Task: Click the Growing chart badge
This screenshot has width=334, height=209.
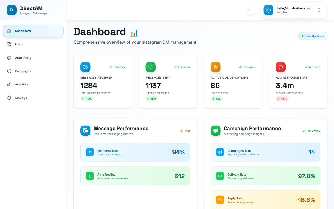Action: [311, 131]
